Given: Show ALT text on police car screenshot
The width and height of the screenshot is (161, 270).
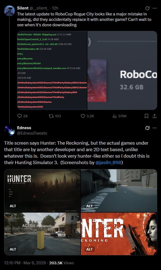Looking at the screenshot, I should click(x=13, y=249).
